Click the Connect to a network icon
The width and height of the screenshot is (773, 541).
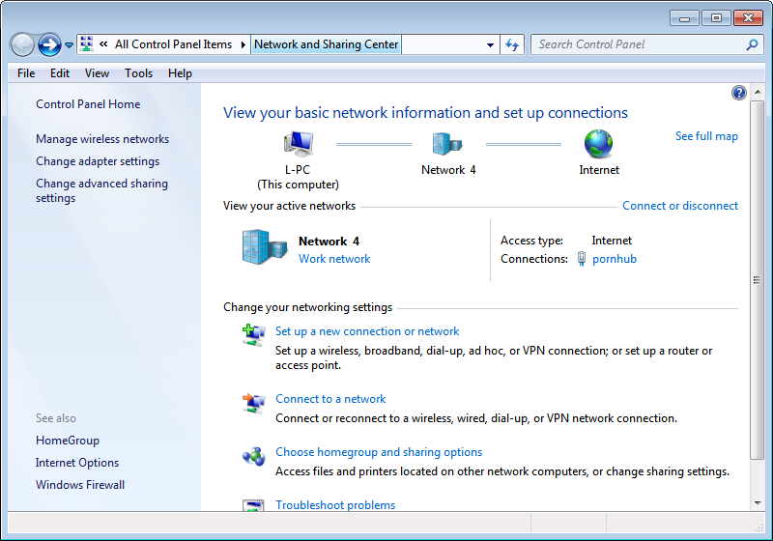[253, 403]
